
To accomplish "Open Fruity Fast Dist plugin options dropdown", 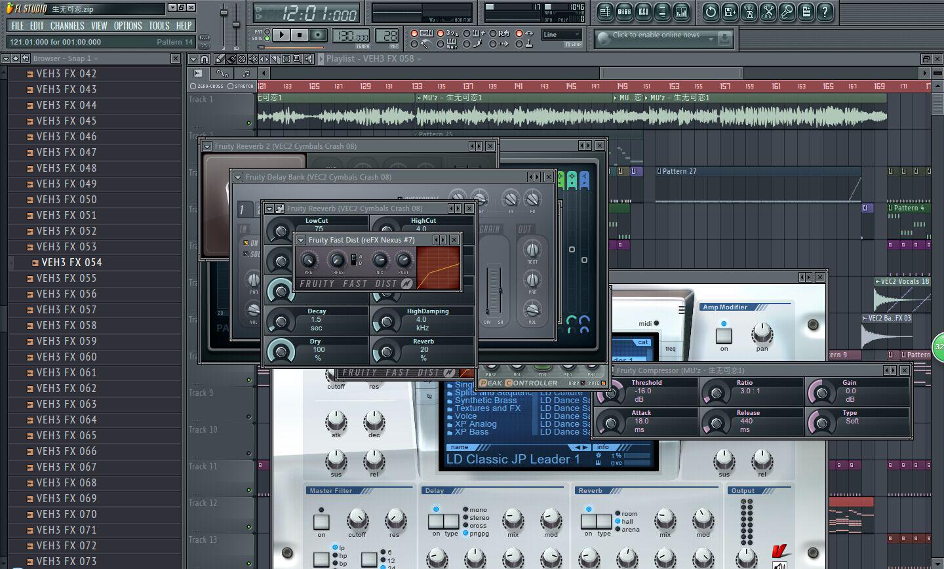I will click(300, 240).
